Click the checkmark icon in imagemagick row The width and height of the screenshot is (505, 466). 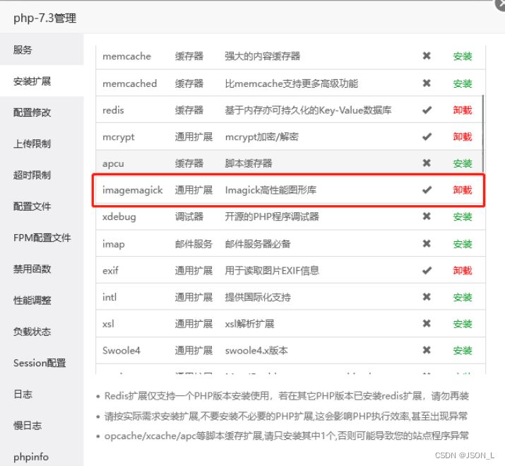tap(427, 190)
